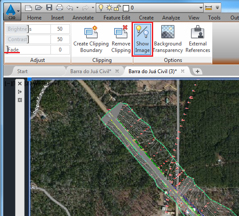Toggle the layer freeze sun icon
Screen dimensions: 239x216
click(109, 8)
